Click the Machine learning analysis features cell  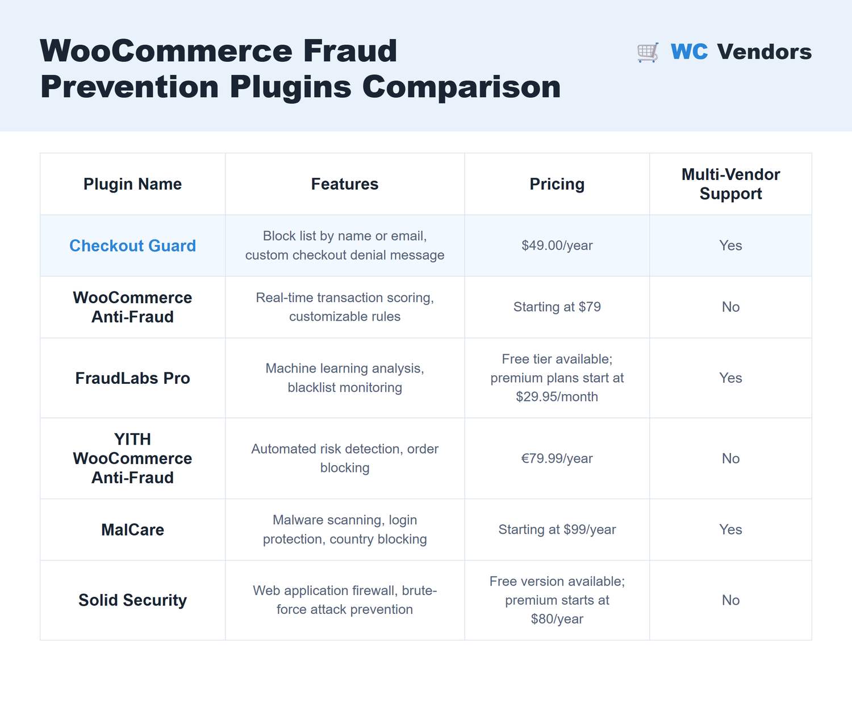[x=345, y=378]
